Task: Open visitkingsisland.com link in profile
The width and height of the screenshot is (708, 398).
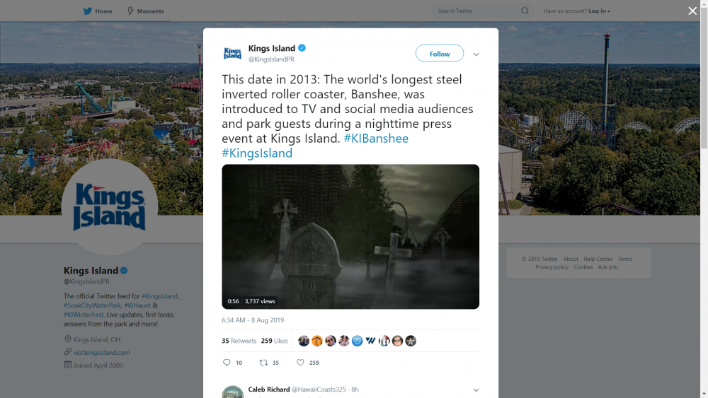Action: (x=101, y=353)
